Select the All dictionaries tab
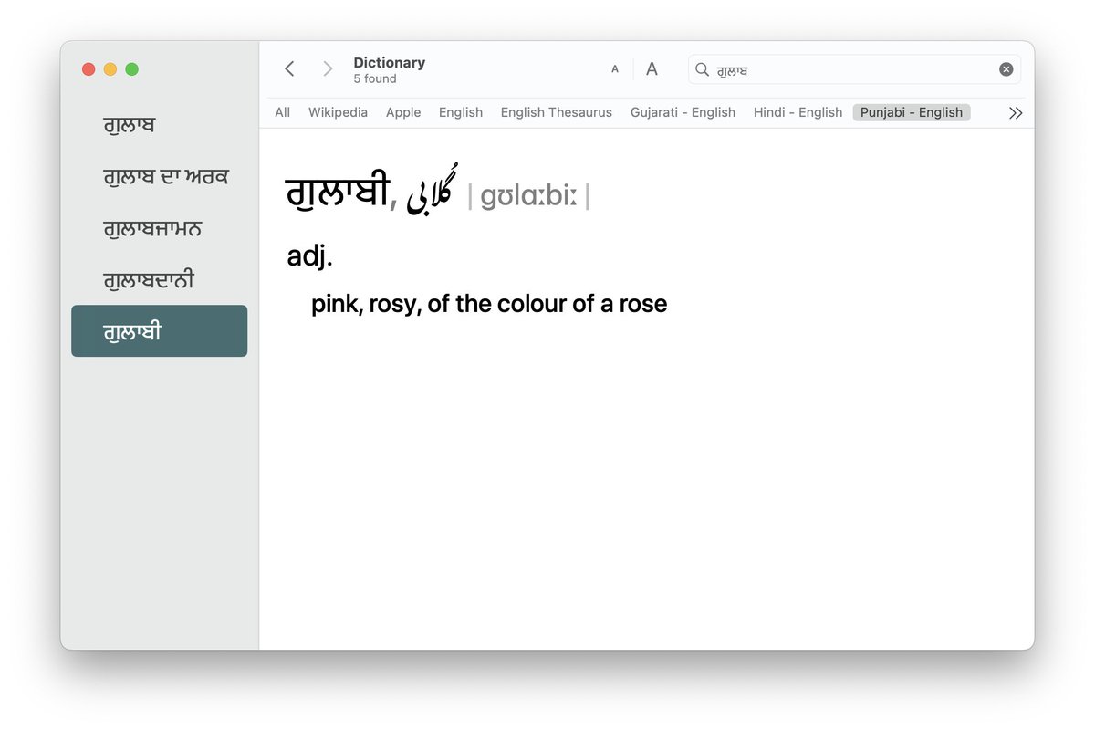 point(283,112)
